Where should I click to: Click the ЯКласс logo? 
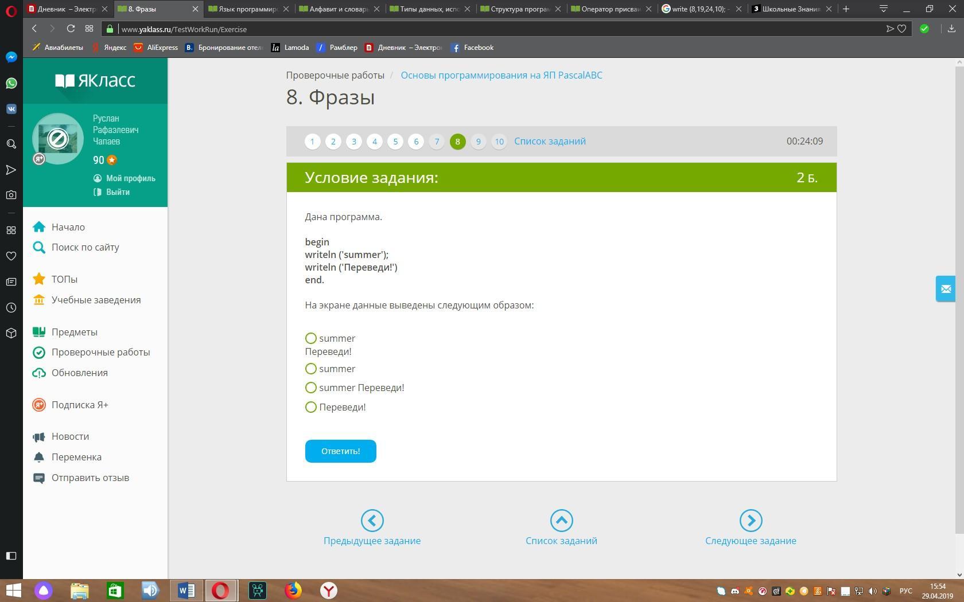tap(95, 80)
